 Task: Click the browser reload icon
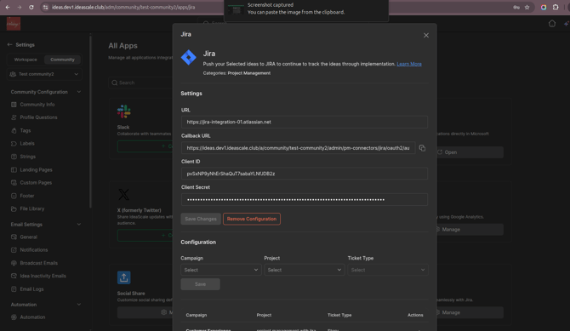point(31,8)
